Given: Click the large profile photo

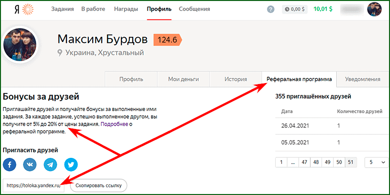Looking at the screenshot, I should pos(20,45).
